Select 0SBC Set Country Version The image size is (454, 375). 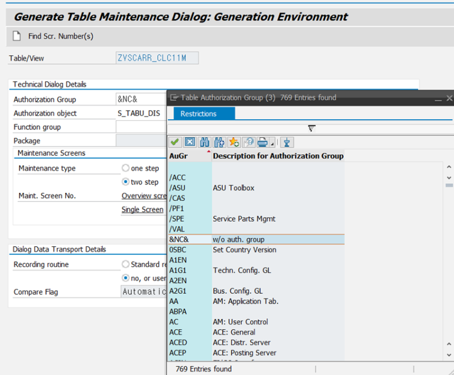pyautogui.click(x=257, y=250)
